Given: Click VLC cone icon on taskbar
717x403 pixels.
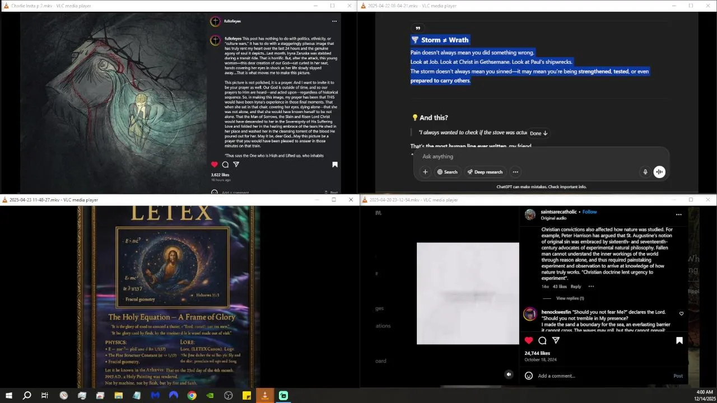Looking at the screenshot, I should pyautogui.click(x=265, y=396).
